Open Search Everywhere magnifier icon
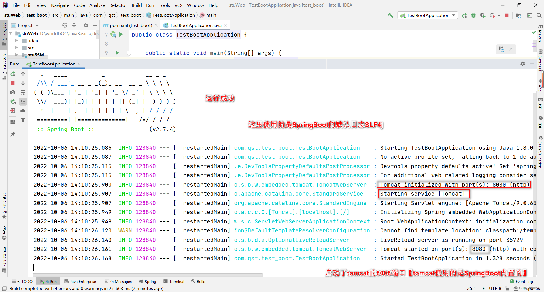Image resolution: width=544 pixels, height=292 pixels. (539, 15)
